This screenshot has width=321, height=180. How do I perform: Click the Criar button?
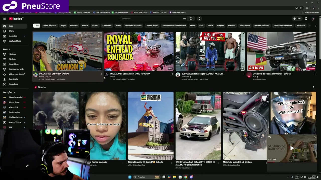[x=297, y=18]
